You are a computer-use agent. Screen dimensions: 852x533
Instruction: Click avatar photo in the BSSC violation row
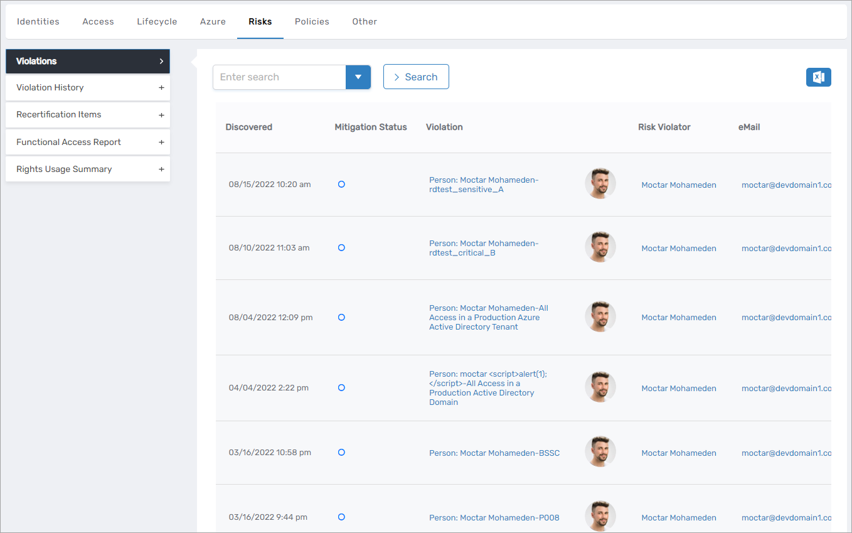click(x=600, y=452)
